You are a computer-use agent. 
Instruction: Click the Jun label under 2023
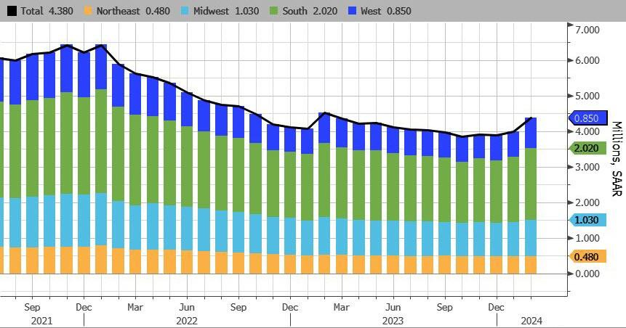[x=393, y=307]
